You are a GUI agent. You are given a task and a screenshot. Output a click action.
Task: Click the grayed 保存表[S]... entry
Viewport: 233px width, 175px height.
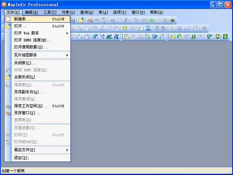tap(38, 85)
